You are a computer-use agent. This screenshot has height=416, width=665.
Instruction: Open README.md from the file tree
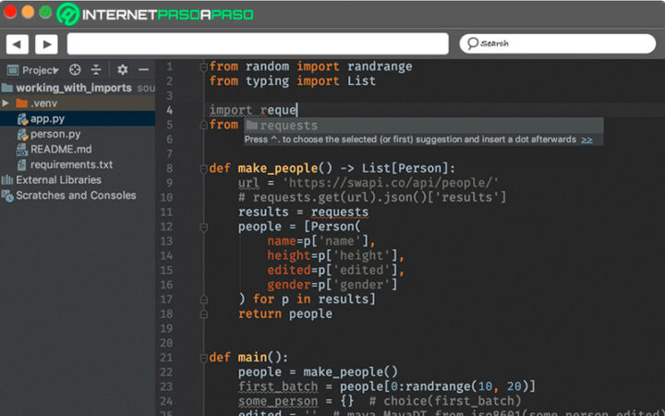coord(60,149)
